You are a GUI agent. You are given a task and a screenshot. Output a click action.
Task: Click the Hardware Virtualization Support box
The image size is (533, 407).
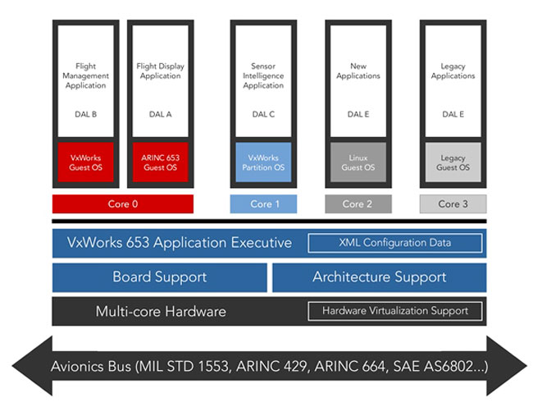click(x=394, y=311)
